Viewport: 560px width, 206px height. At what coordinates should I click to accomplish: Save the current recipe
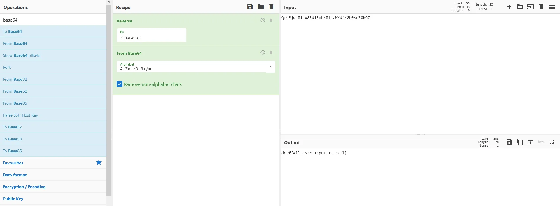click(x=250, y=7)
